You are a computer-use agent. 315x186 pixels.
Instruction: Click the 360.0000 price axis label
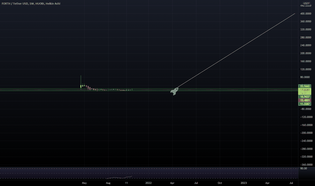pos(306,21)
